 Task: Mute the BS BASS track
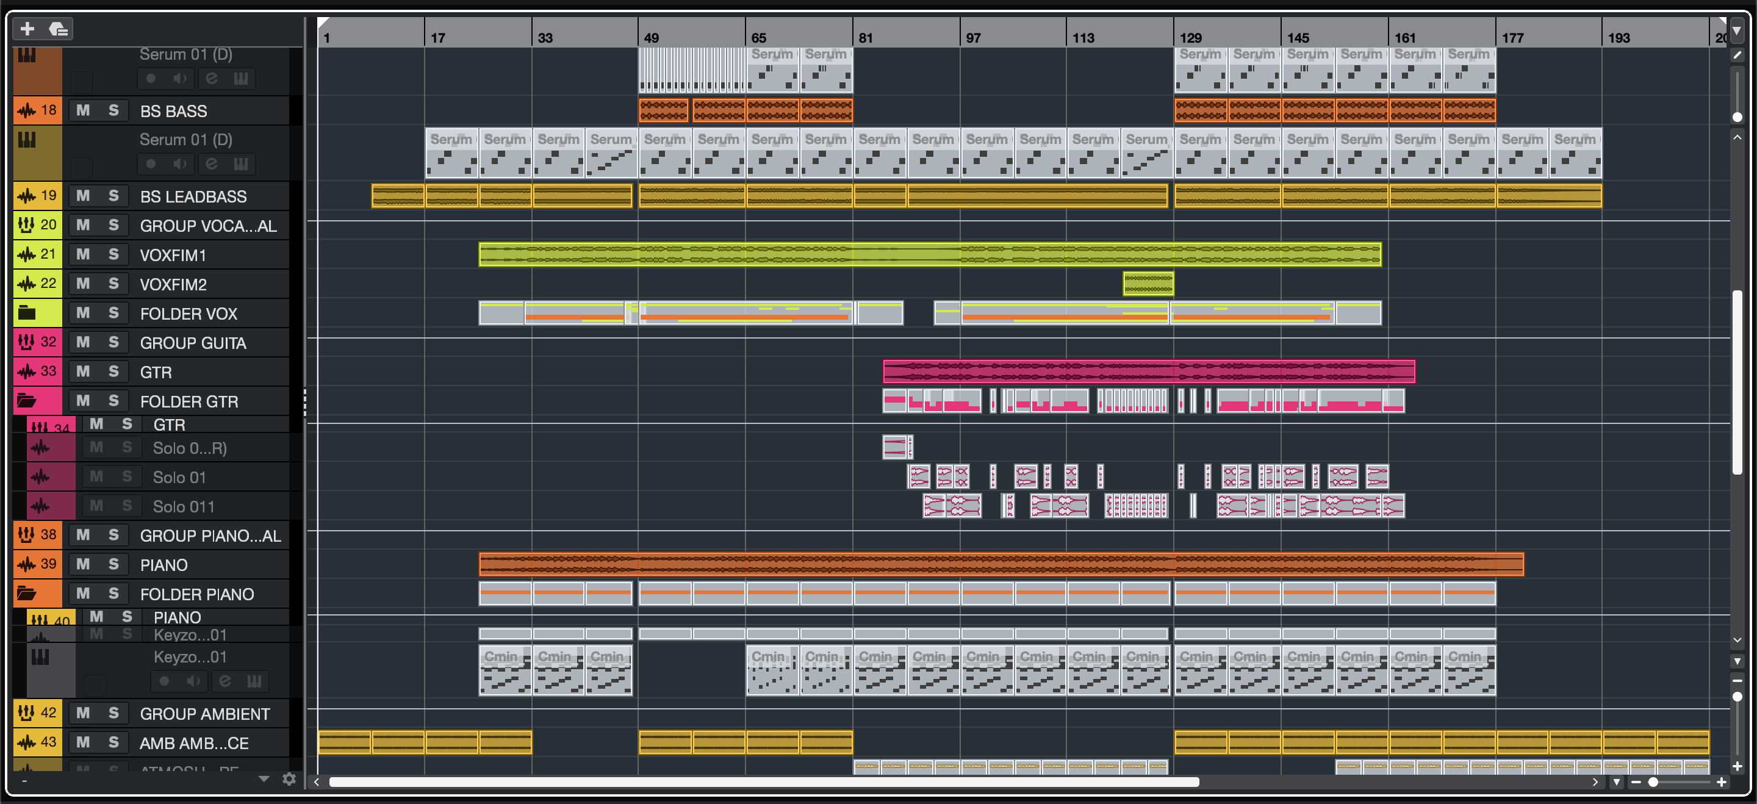[83, 110]
